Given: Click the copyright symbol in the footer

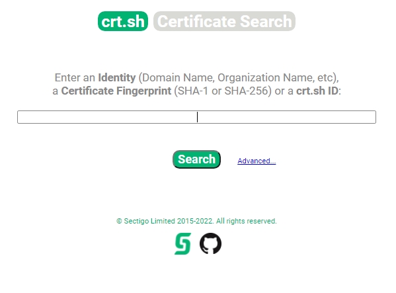Looking at the screenshot, I should [119, 222].
